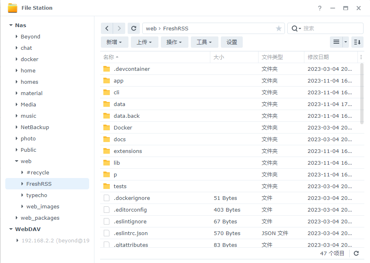Image resolution: width=370 pixels, height=263 pixels.
Task: Select the app folder icon
Action: [107, 81]
